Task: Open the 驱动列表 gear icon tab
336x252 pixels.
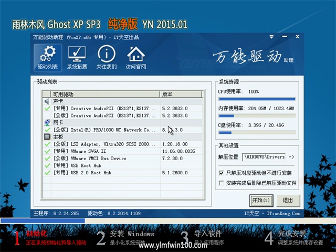Action: [48, 57]
